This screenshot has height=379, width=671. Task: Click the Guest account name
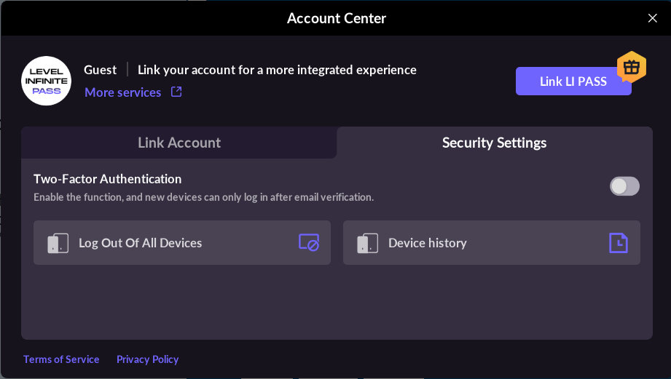tap(100, 70)
